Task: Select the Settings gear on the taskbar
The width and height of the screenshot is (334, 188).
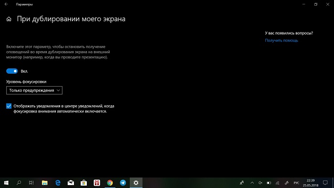Action: [x=136, y=183]
